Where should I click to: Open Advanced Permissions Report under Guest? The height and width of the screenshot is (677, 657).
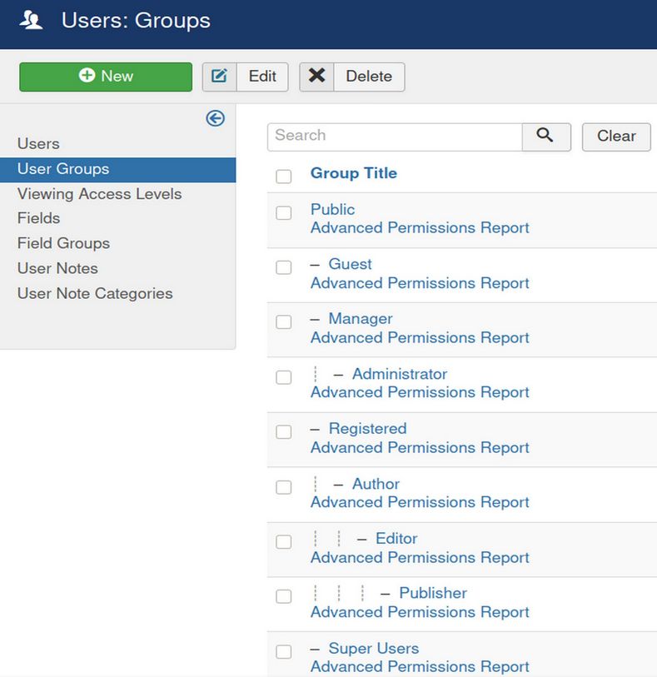(x=420, y=283)
